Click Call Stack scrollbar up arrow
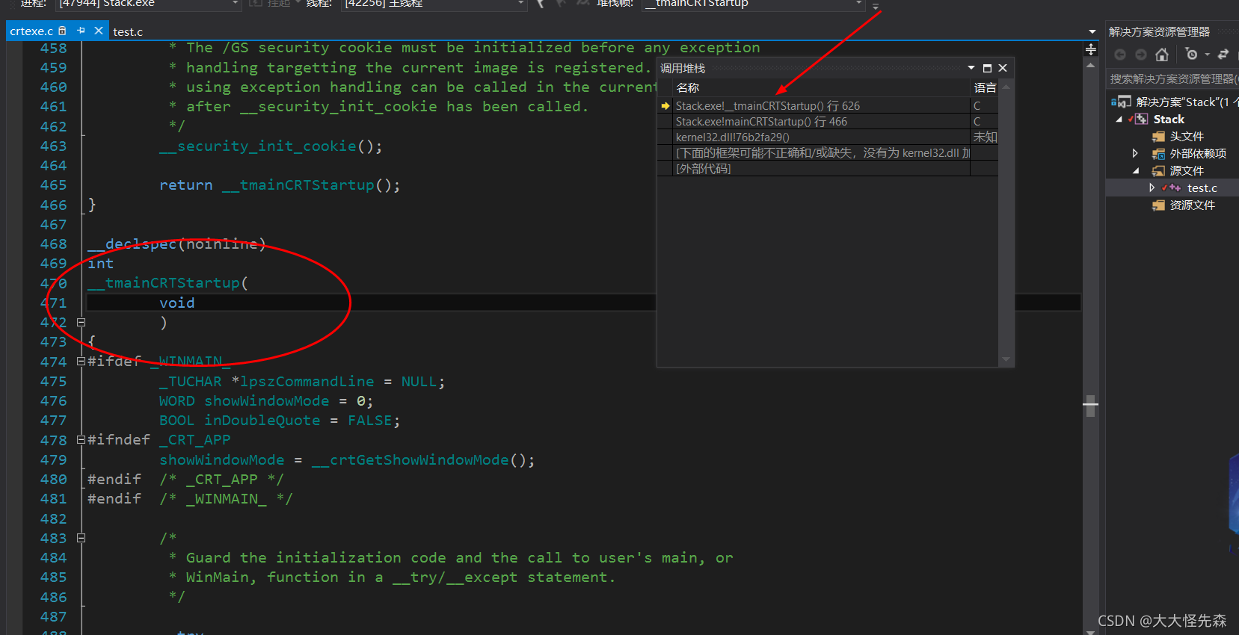This screenshot has height=635, width=1239. coord(1006,87)
